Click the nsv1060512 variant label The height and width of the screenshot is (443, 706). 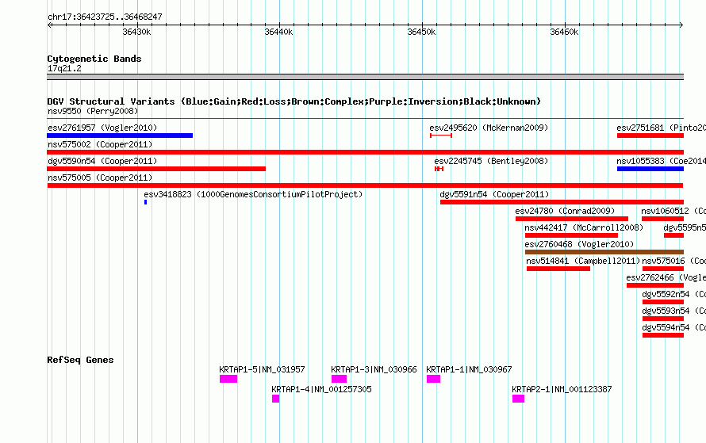(673, 211)
